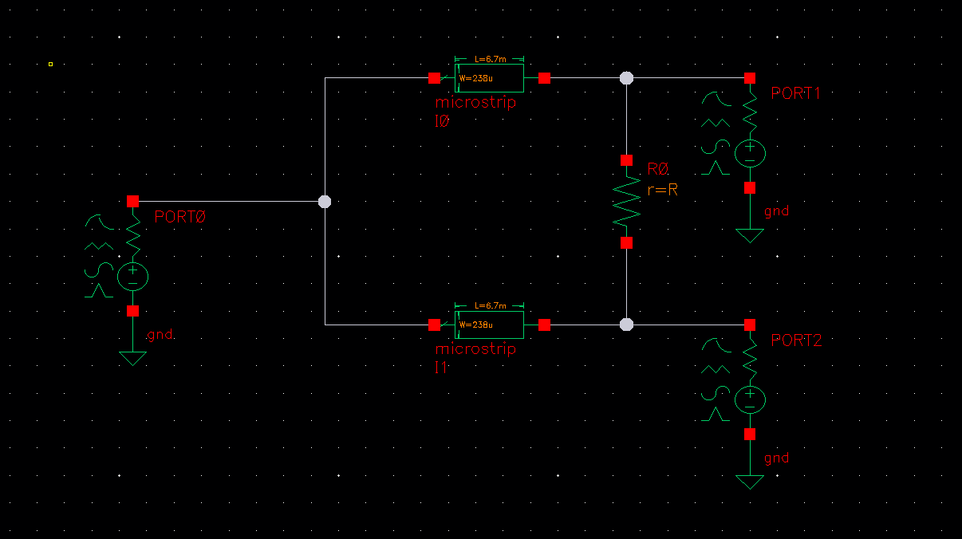
Task: Click W=238u text inside microstrip I0
Action: (x=476, y=78)
